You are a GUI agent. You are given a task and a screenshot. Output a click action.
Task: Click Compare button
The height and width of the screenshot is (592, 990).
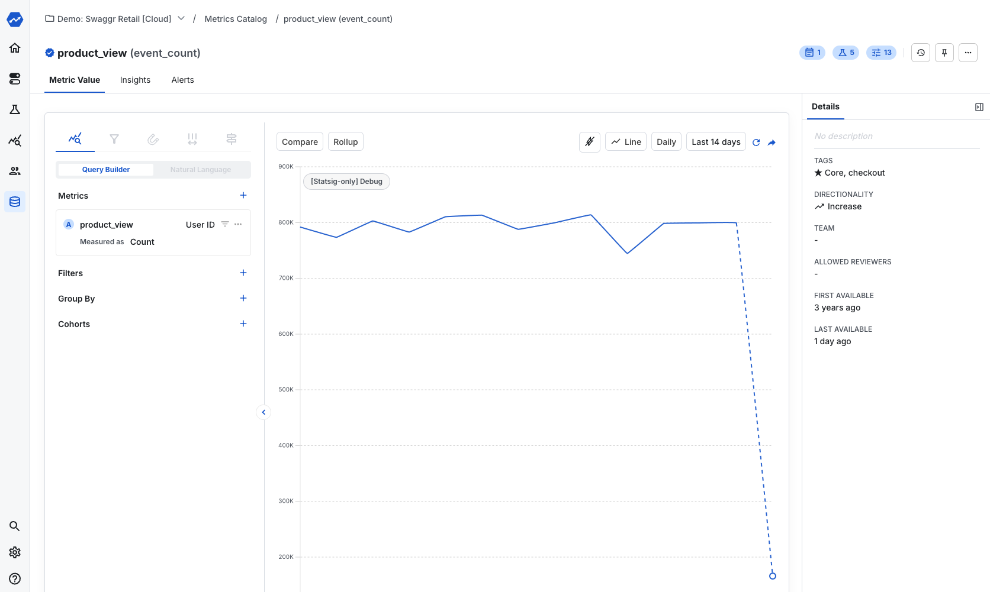click(300, 142)
